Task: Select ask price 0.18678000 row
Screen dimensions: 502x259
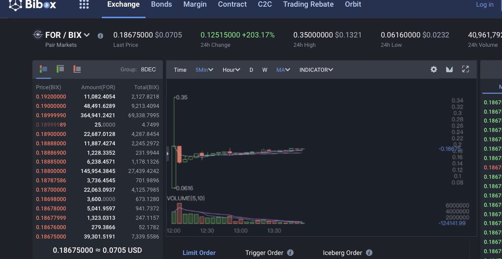Action: 97,209
